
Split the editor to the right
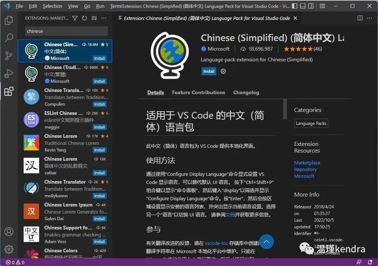point(360,18)
